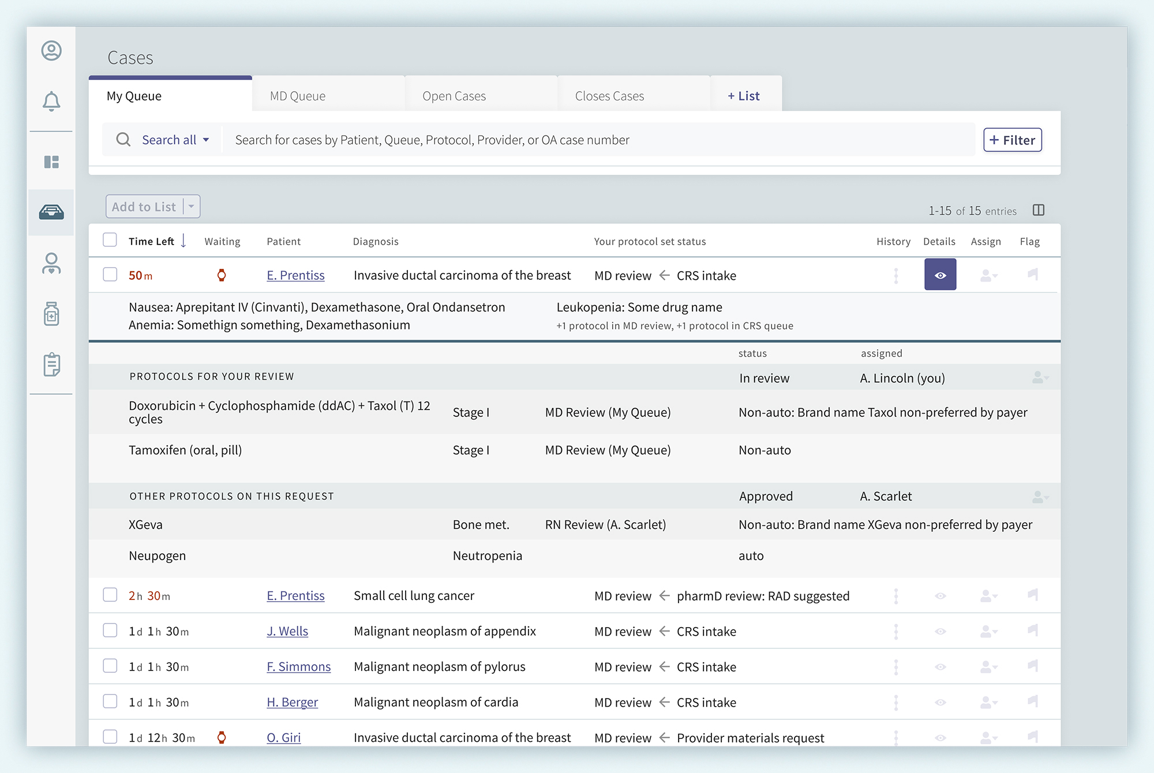1154x773 pixels.
Task: Switch to the Open Cases tab
Action: [x=454, y=96]
